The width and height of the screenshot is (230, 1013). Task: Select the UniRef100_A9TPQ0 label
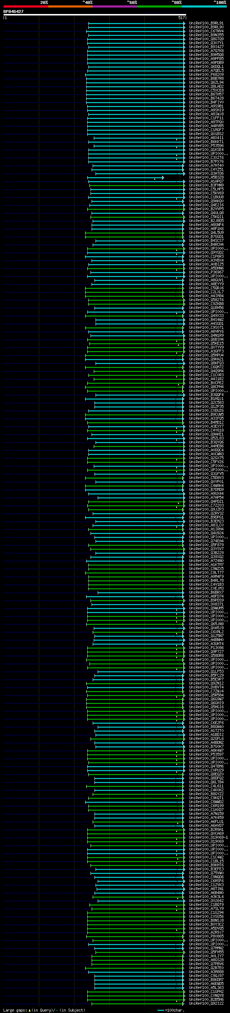click(206, 122)
